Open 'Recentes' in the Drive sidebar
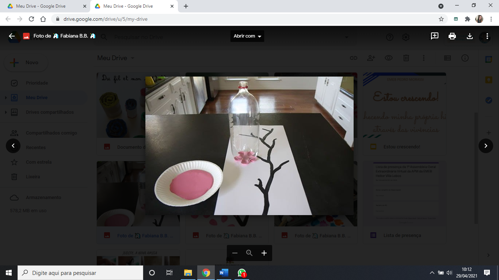The image size is (499, 280). tap(36, 148)
